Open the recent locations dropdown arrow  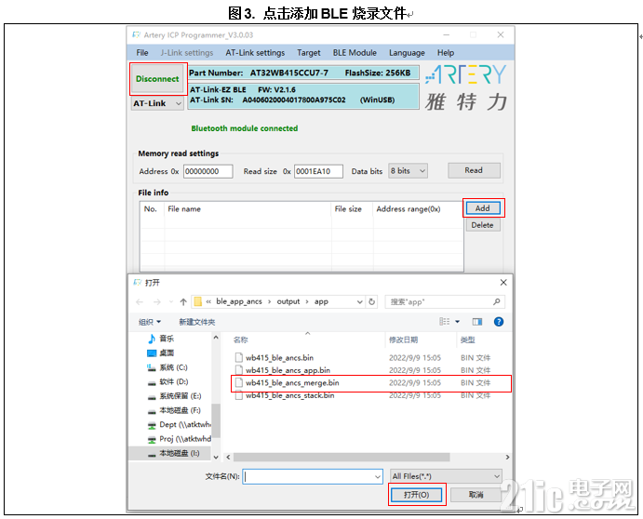(x=171, y=302)
